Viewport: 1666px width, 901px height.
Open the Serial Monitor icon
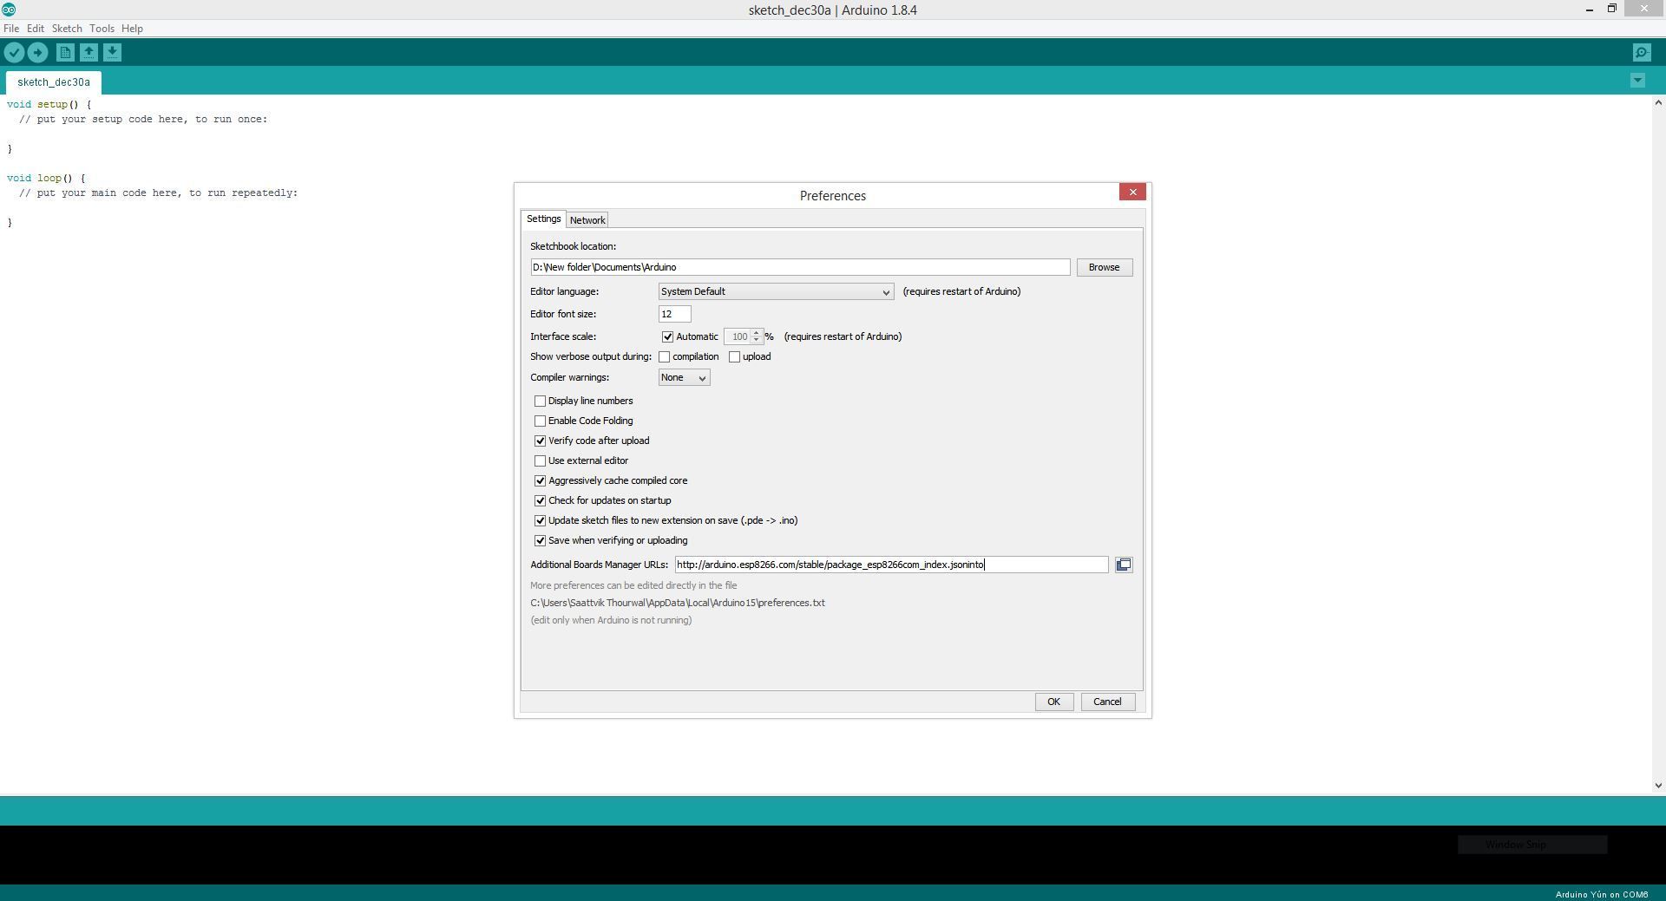(x=1642, y=53)
